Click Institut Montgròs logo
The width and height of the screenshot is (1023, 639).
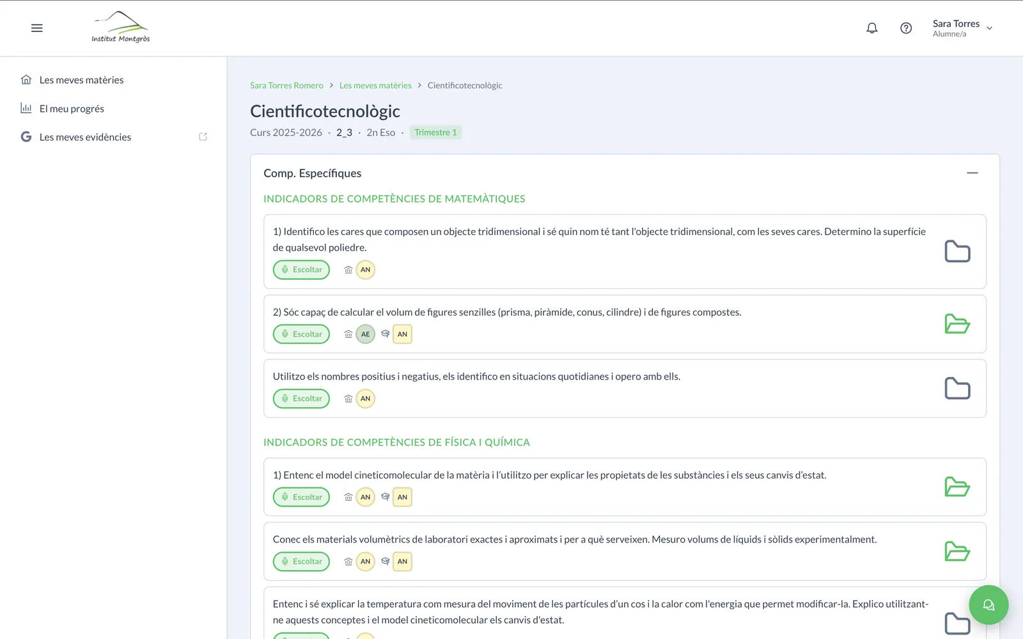click(x=121, y=27)
